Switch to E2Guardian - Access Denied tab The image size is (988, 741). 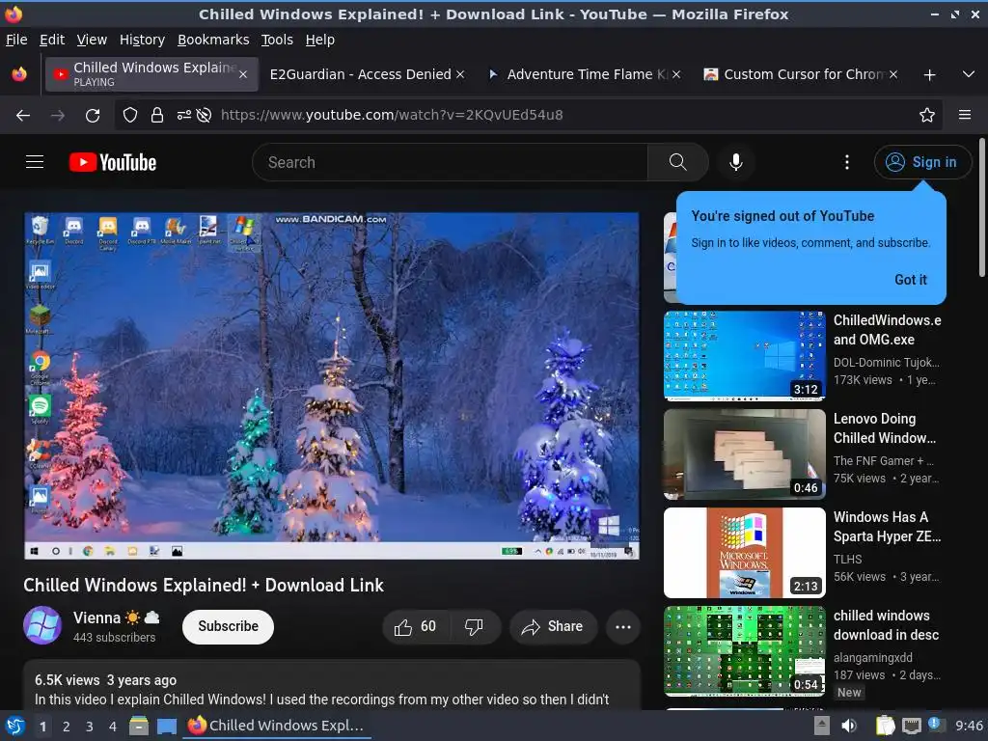(x=361, y=74)
